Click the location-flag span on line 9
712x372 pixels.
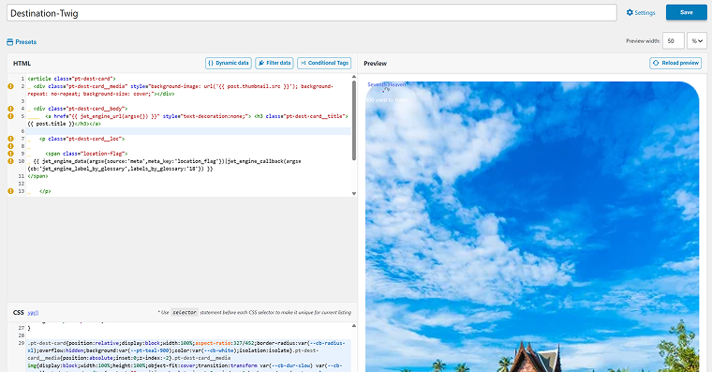click(x=86, y=154)
